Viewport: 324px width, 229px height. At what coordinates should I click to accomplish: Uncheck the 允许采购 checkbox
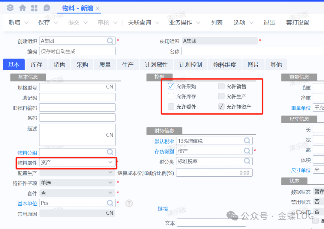[x=171, y=86]
